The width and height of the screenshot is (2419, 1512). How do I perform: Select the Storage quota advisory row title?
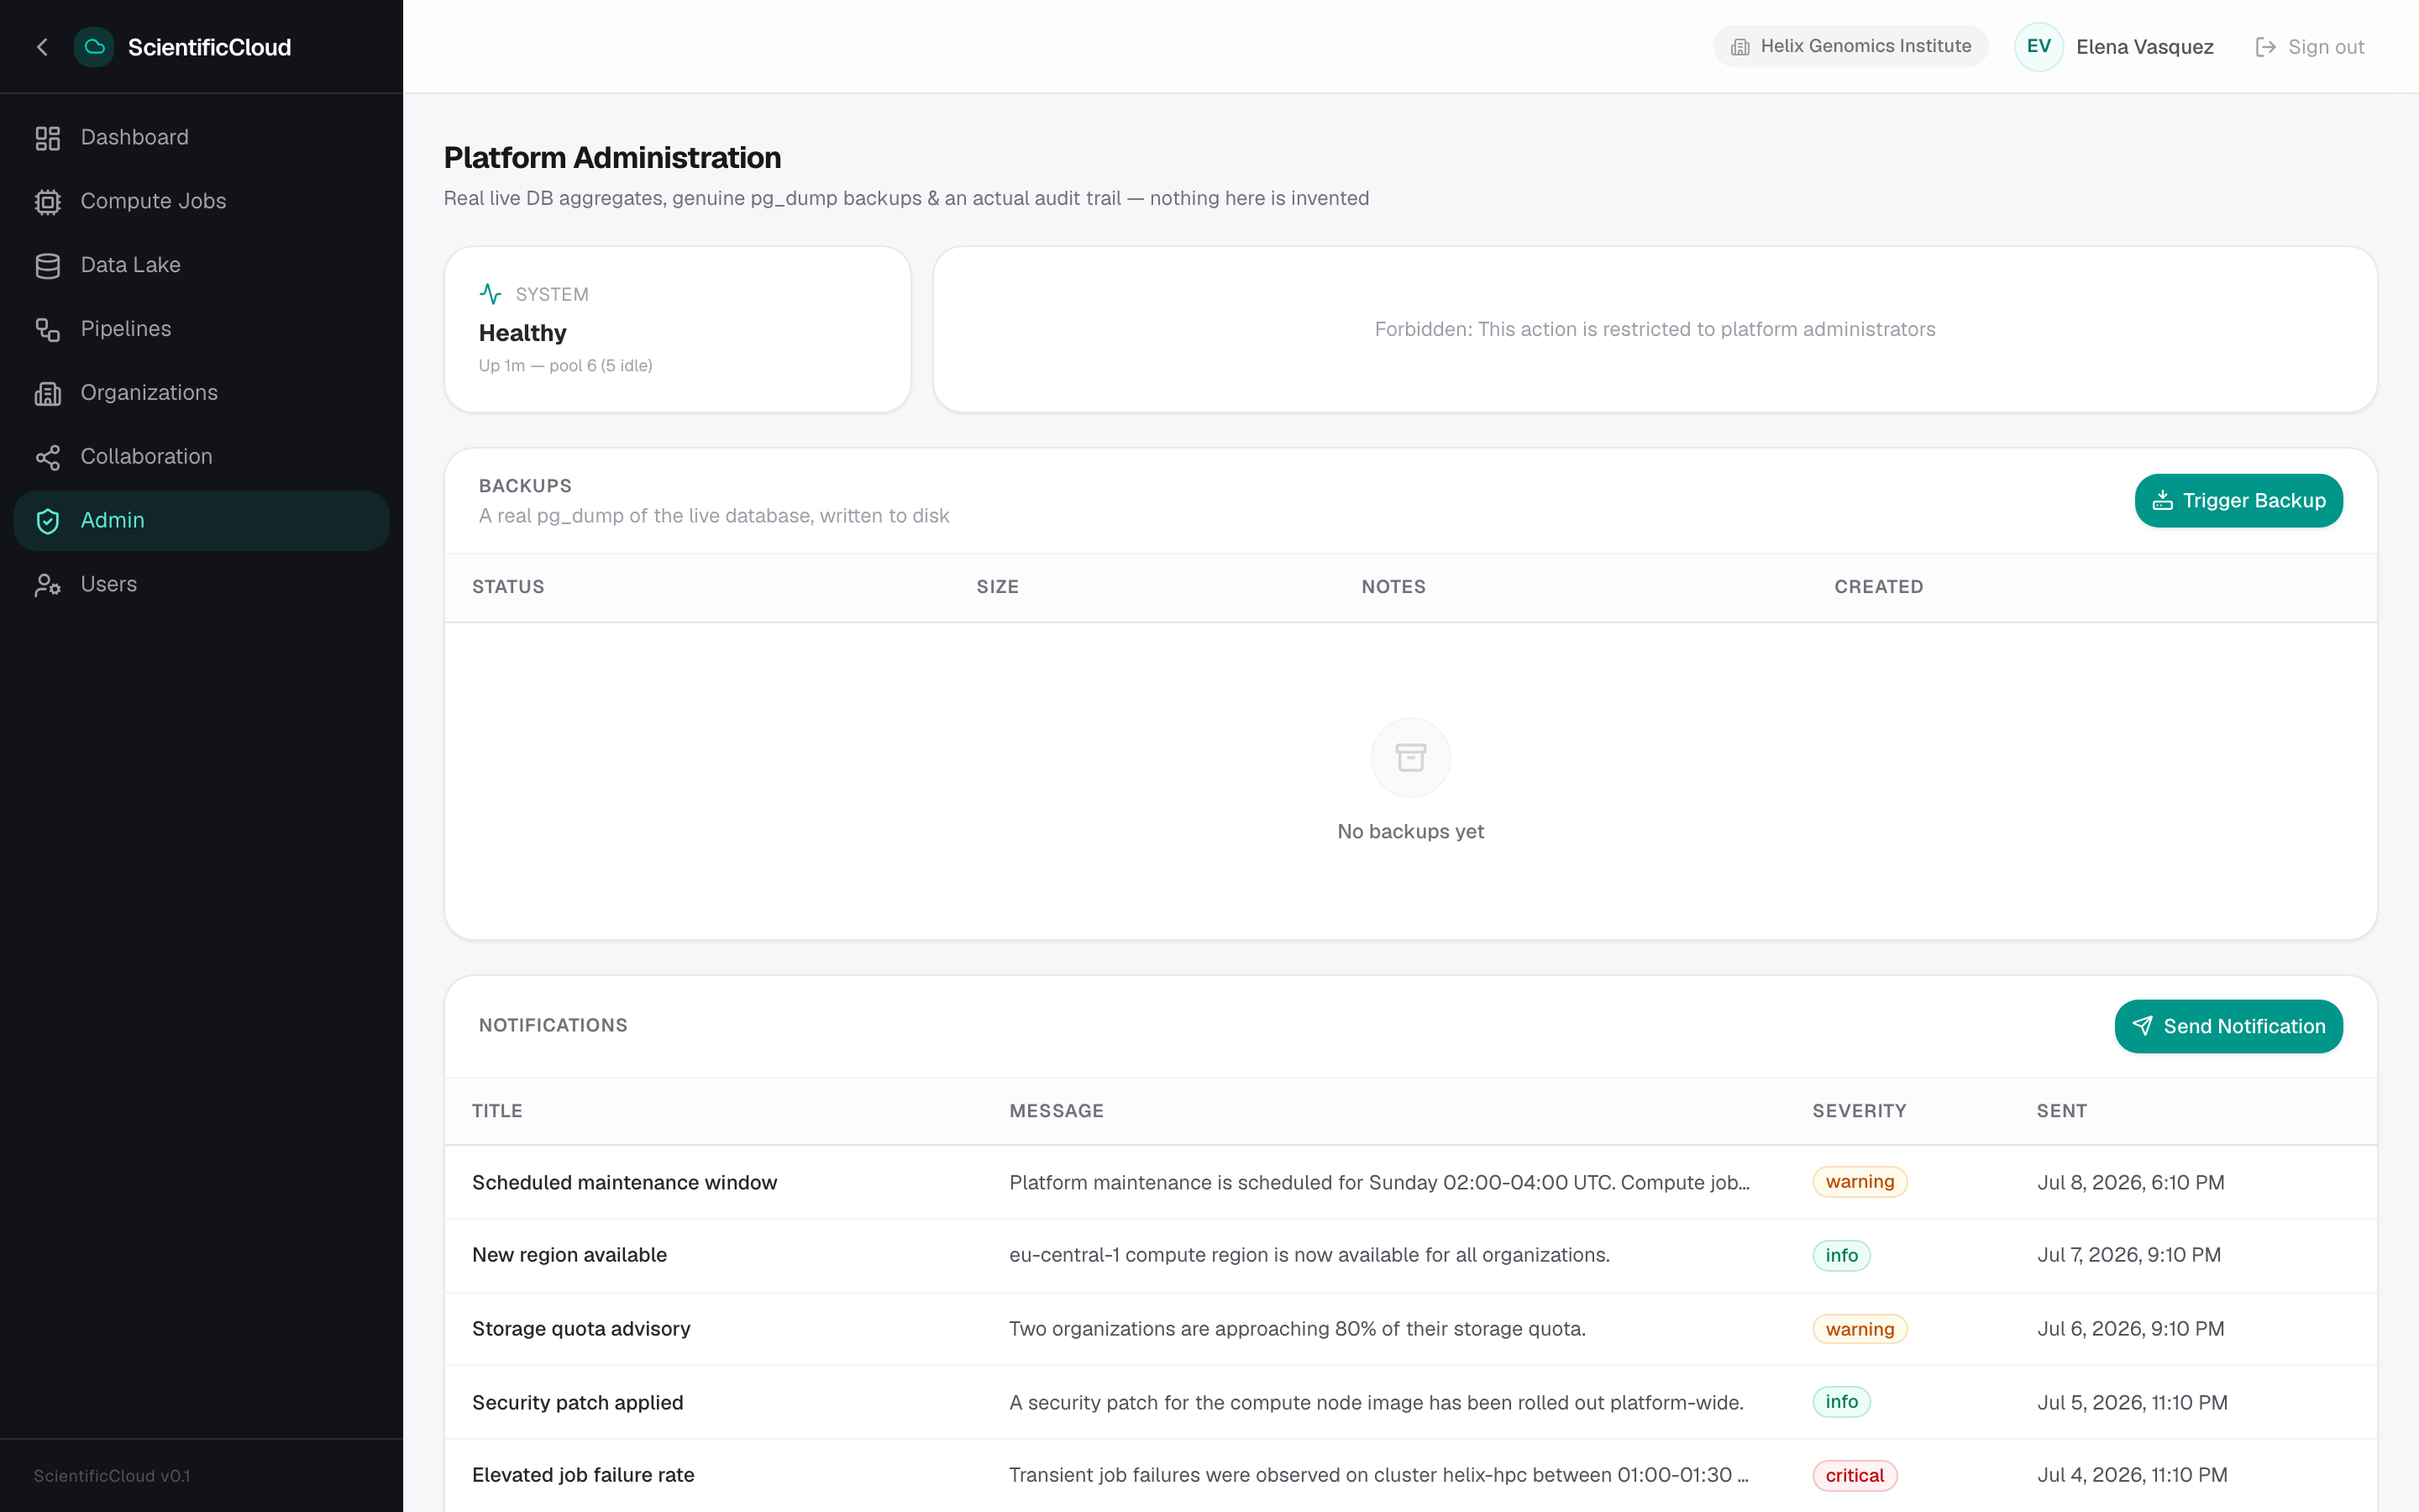(x=580, y=1329)
